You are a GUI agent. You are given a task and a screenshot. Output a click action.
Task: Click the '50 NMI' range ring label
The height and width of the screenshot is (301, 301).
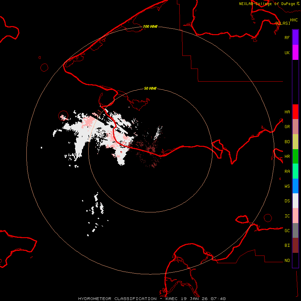coord(150,88)
